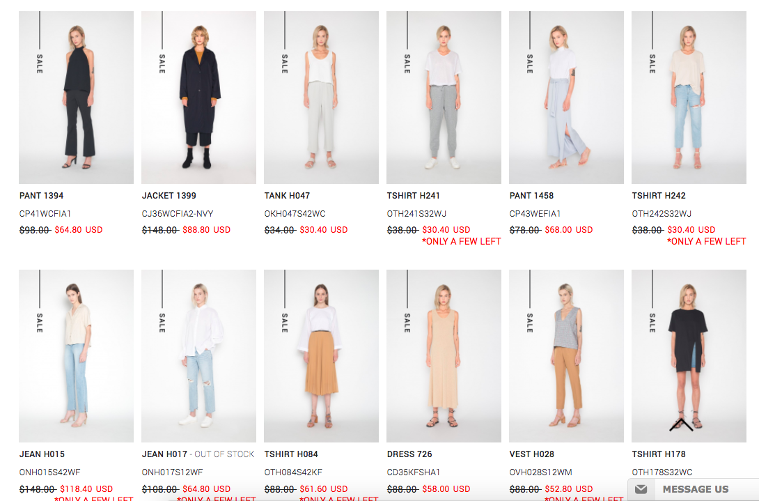The width and height of the screenshot is (759, 501).
Task: Open the JEAN H015 product picture
Action: pos(76,356)
